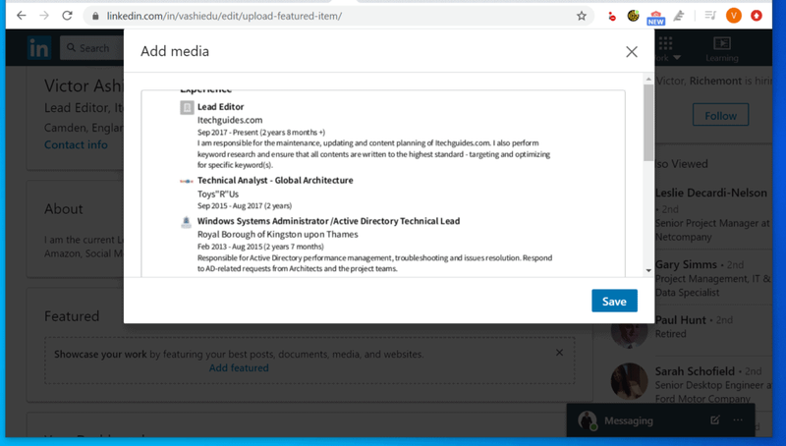786x446 pixels.
Task: Open the pen-shaped extension icon
Action: (x=679, y=16)
